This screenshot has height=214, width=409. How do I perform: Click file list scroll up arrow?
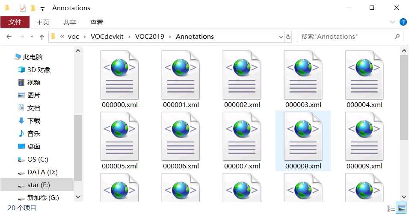tap(404, 51)
